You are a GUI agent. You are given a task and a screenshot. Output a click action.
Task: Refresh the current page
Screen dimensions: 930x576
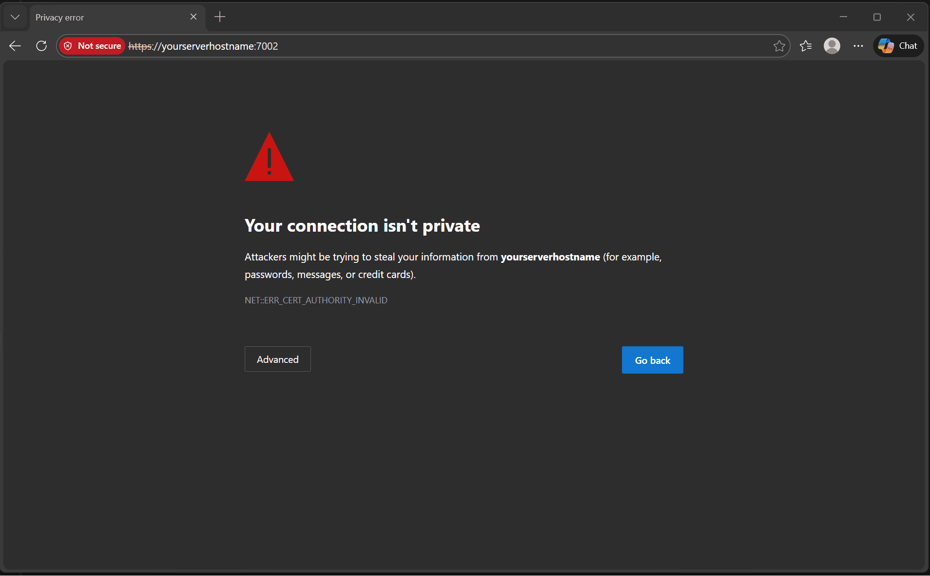41,46
